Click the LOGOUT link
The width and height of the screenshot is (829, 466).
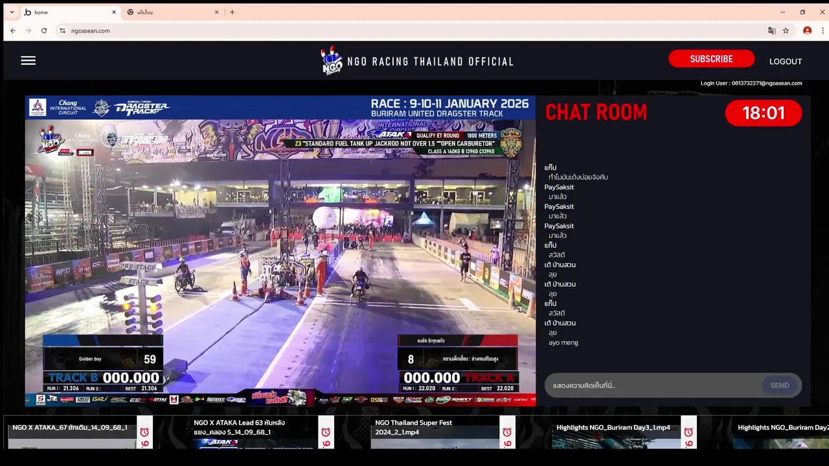(786, 61)
